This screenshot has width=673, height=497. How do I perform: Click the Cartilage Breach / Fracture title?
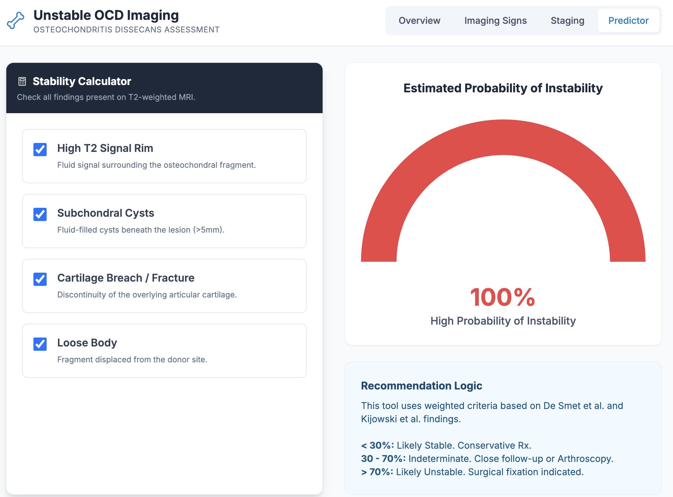click(x=126, y=278)
